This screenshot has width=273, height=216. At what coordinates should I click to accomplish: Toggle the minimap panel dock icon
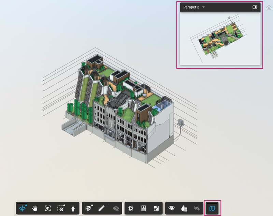[255, 7]
